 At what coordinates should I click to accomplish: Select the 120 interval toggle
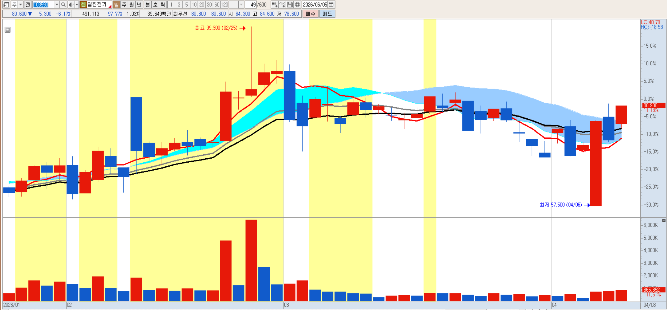point(225,5)
